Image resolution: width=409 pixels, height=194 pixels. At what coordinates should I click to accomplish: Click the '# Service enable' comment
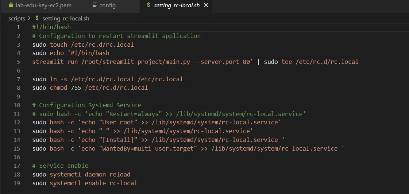(x=60, y=166)
